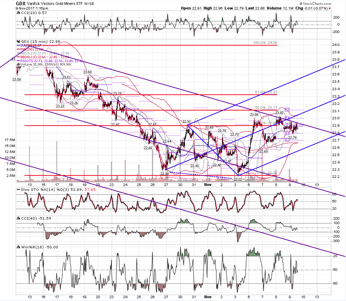This screenshot has height=301, width=346.
Task: Click the Slow STO %K(14) %D(3) label
Action: pos(58,190)
